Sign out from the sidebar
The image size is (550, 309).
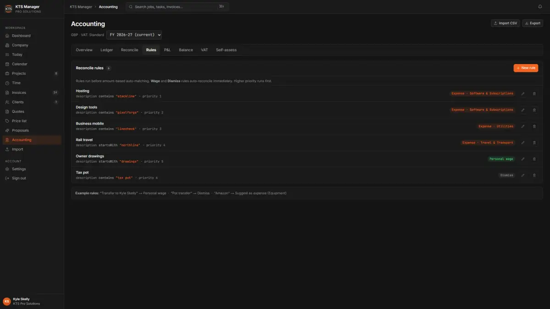32,178
